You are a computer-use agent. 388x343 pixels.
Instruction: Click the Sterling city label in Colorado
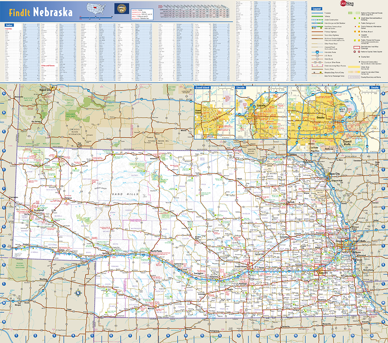(43, 279)
